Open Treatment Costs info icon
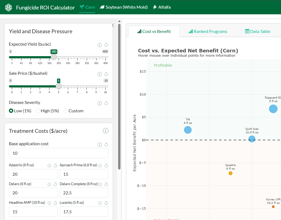The width and height of the screenshot is (281, 220). click(106, 131)
